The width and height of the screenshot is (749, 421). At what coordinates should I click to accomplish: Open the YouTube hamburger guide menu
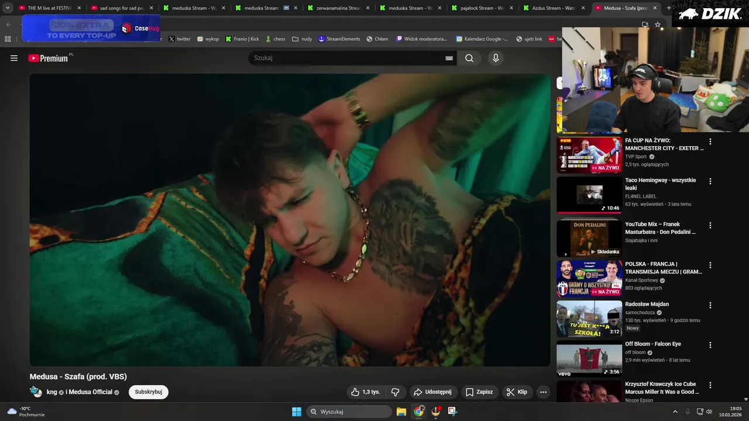(14, 58)
